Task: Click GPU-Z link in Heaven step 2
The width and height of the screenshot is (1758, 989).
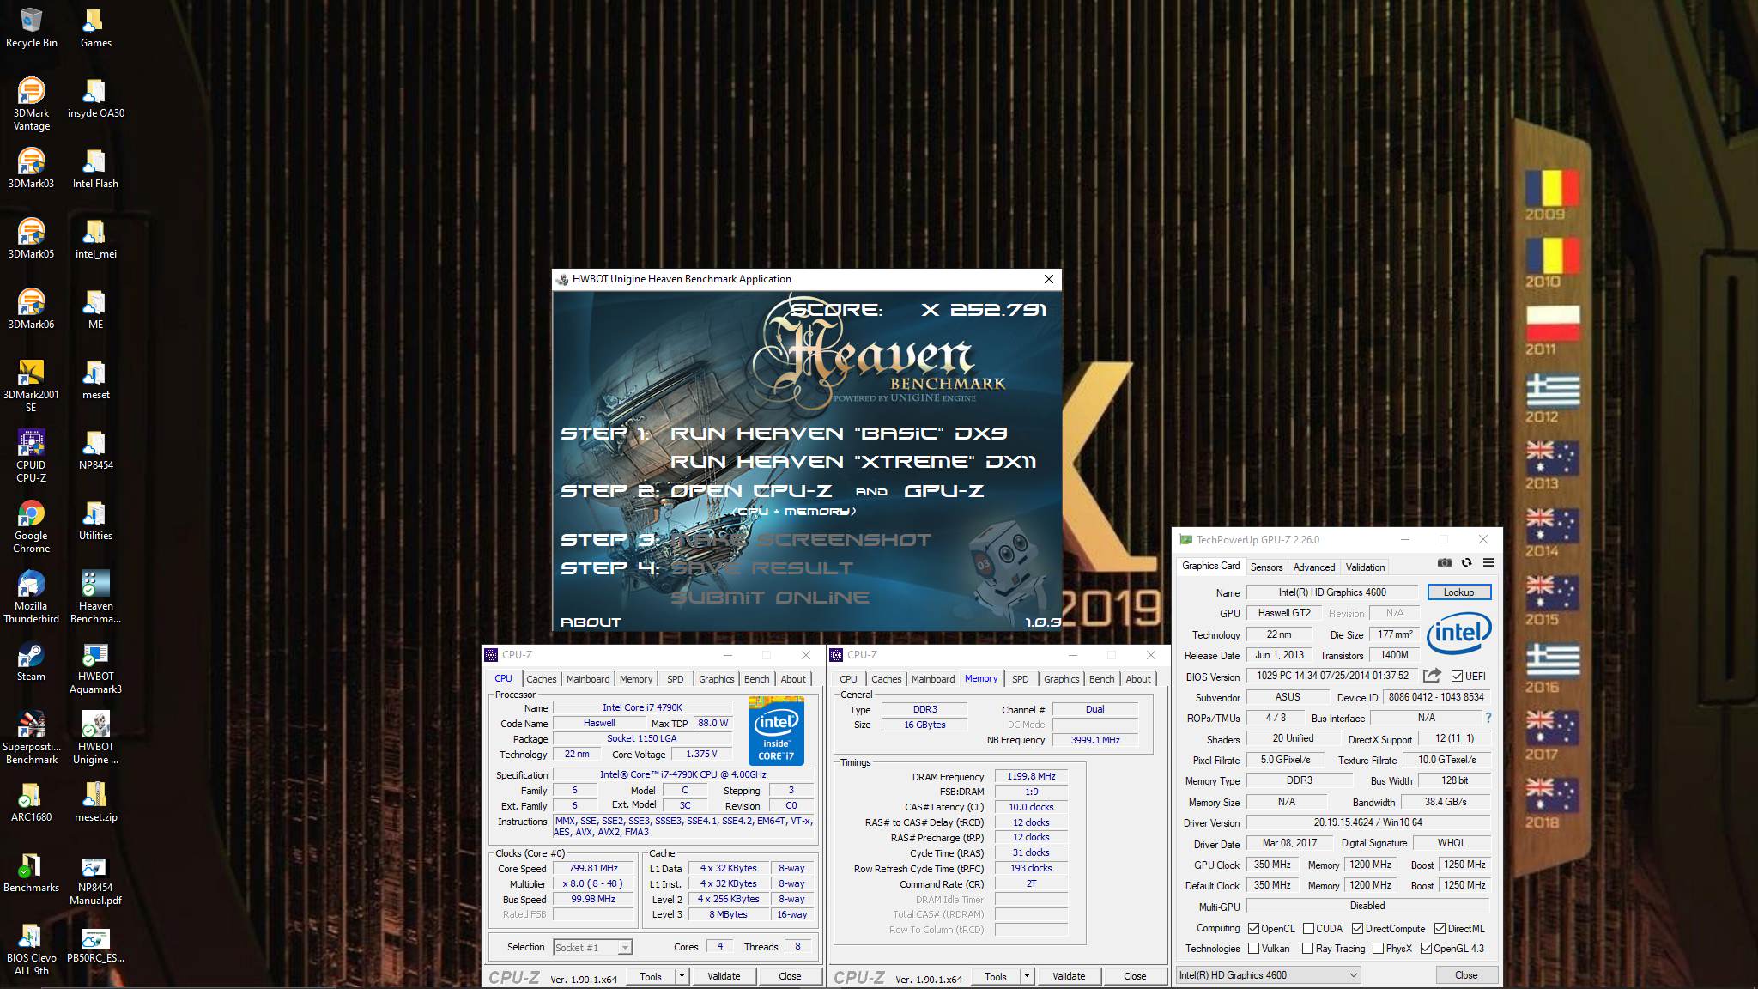Action: click(943, 491)
